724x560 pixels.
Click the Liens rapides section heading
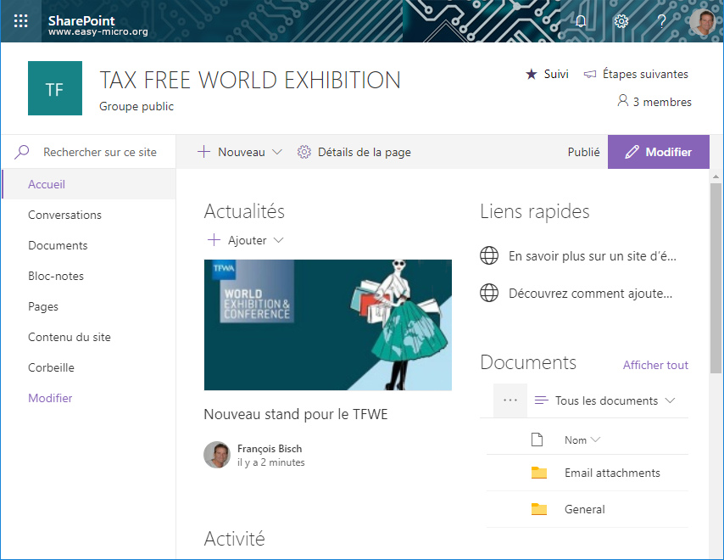[x=535, y=211]
